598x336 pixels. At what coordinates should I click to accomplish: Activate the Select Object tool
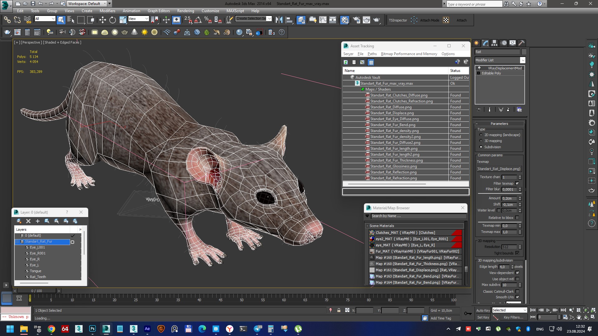pos(61,20)
